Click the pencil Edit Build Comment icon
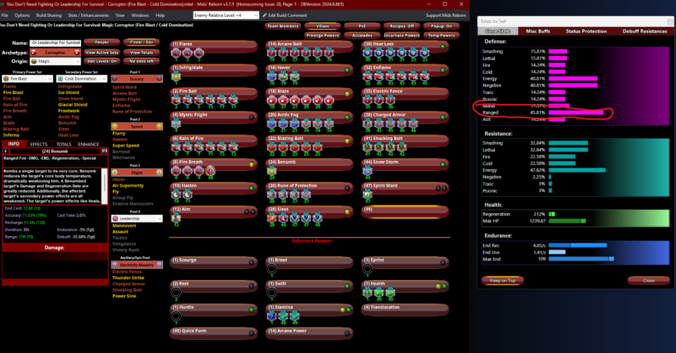This screenshot has height=353, width=676. coord(264,15)
